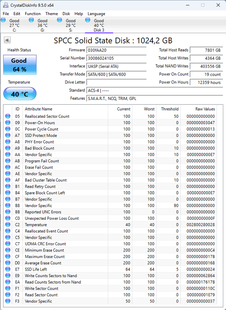Click the Features field S.M.A.R.T., NCQ, TRIM, GPL
This screenshot has width=226, height=310.
(155, 98)
